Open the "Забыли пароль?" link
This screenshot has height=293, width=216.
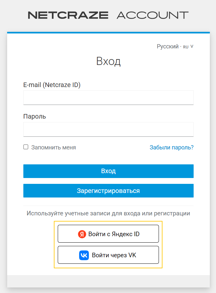coord(172,147)
